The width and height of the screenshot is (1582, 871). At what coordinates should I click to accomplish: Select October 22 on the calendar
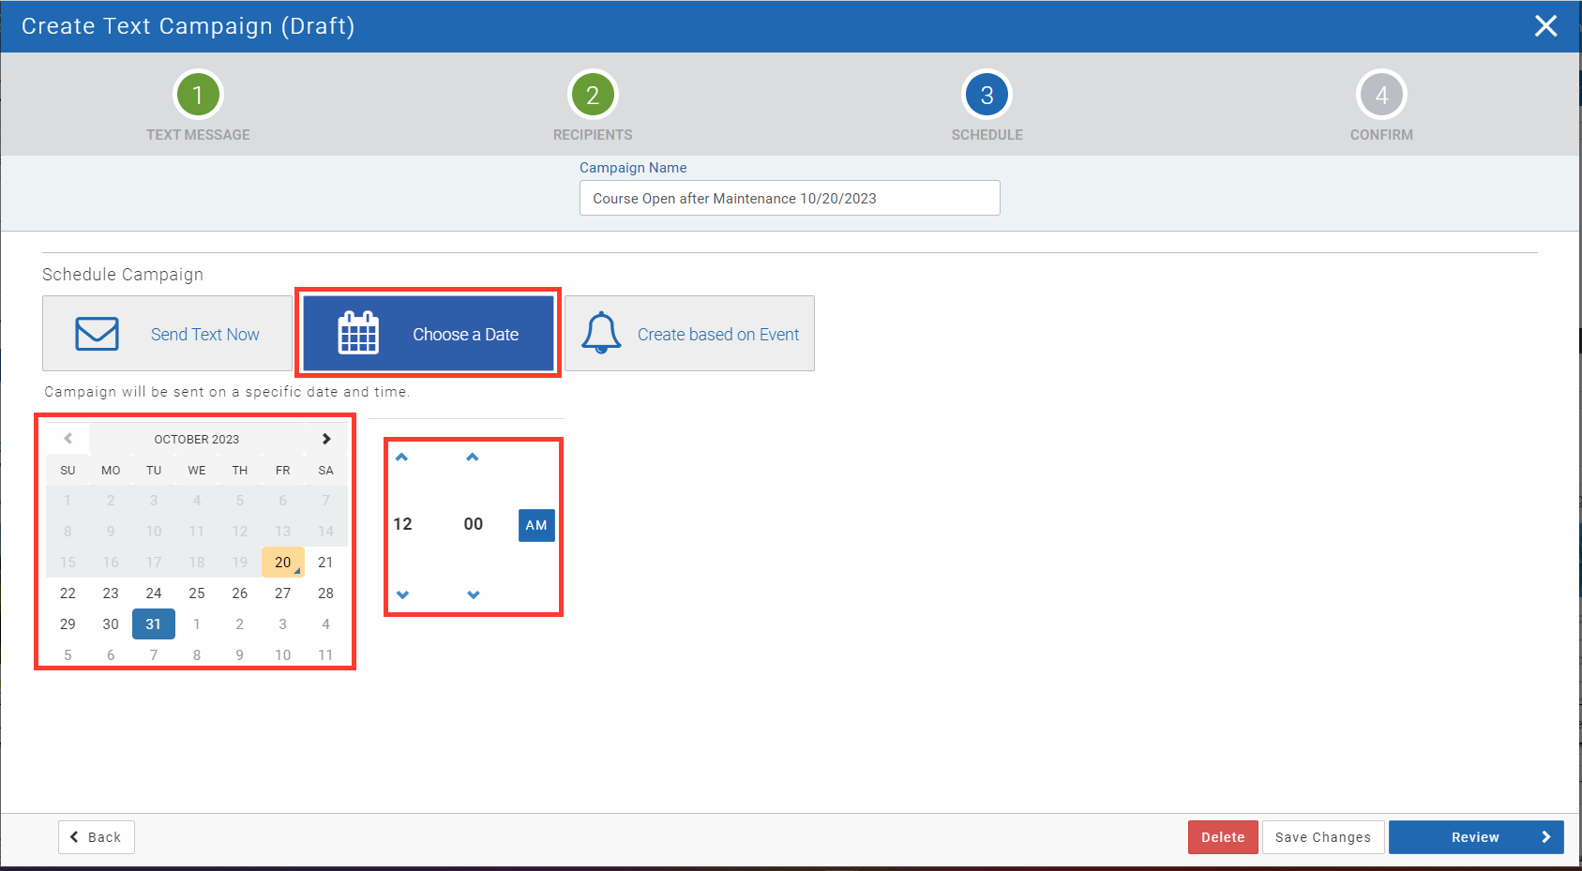pos(68,593)
